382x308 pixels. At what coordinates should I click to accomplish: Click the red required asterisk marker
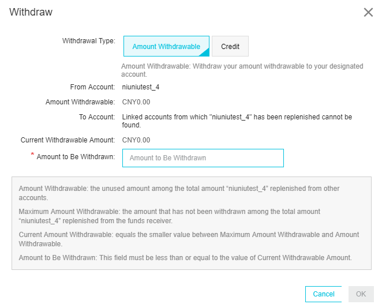pyautogui.click(x=32, y=154)
